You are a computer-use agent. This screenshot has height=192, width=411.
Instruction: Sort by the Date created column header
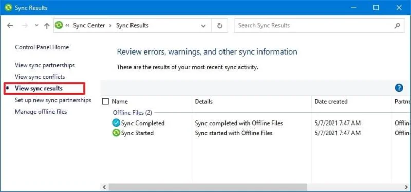click(x=331, y=101)
